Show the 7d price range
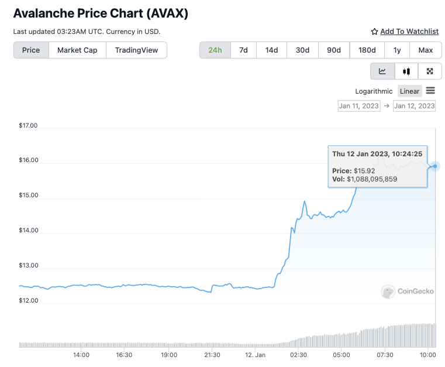 243,50
